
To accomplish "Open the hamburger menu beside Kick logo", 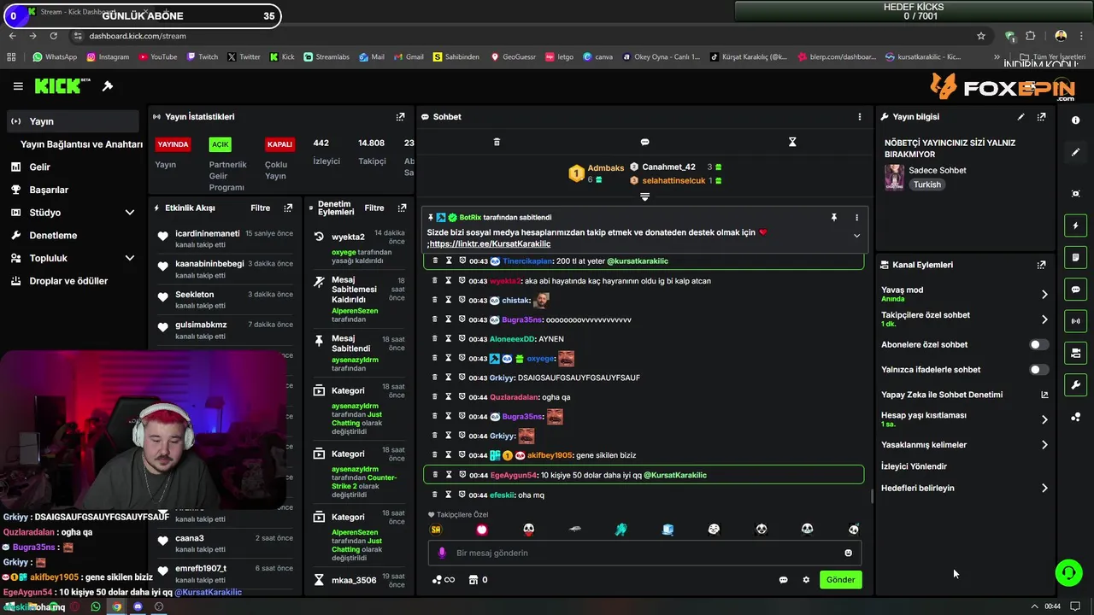I will click(x=18, y=86).
